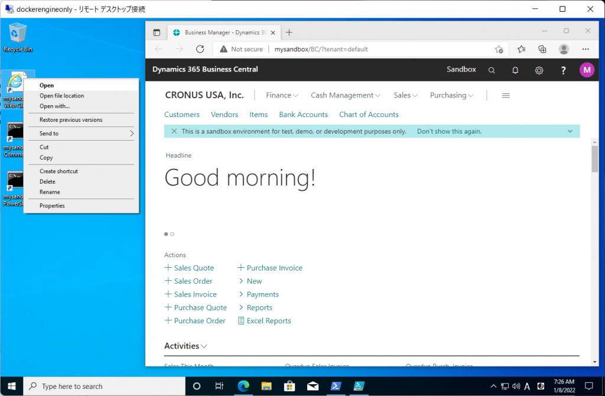
Task: Open the Send to submenu
Action: (81, 134)
